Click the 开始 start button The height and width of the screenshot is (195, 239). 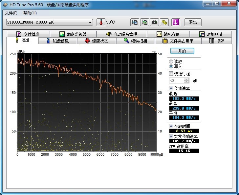point(182,51)
